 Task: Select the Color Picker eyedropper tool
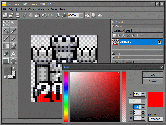13,31
